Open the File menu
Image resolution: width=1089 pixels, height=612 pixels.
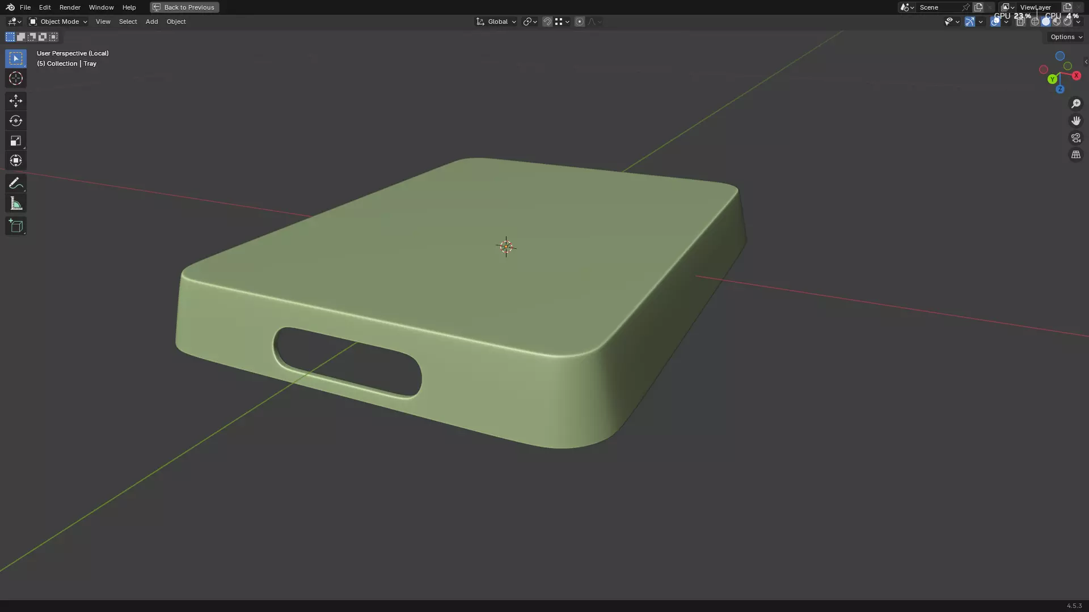25,7
